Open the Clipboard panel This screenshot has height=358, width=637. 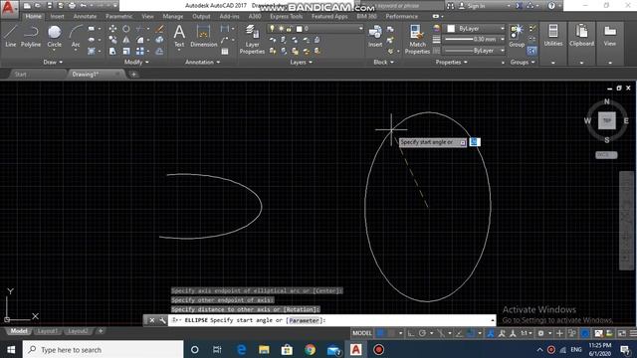point(581,36)
